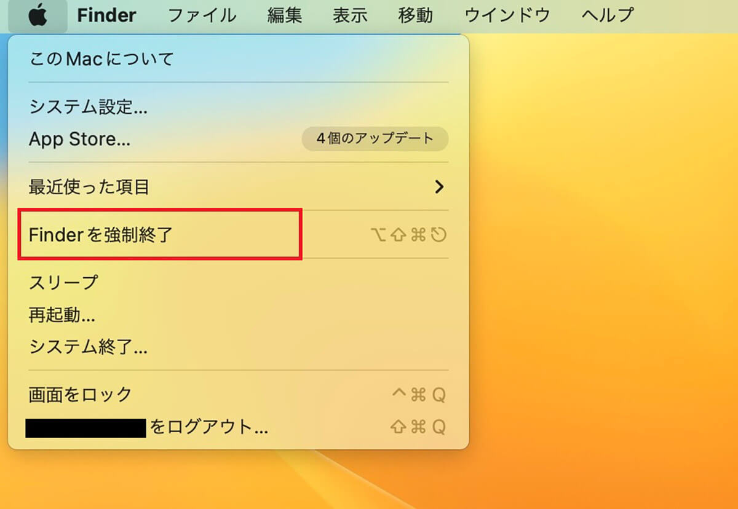Open the 移動 menu
This screenshot has width=738, height=509.
415,15
